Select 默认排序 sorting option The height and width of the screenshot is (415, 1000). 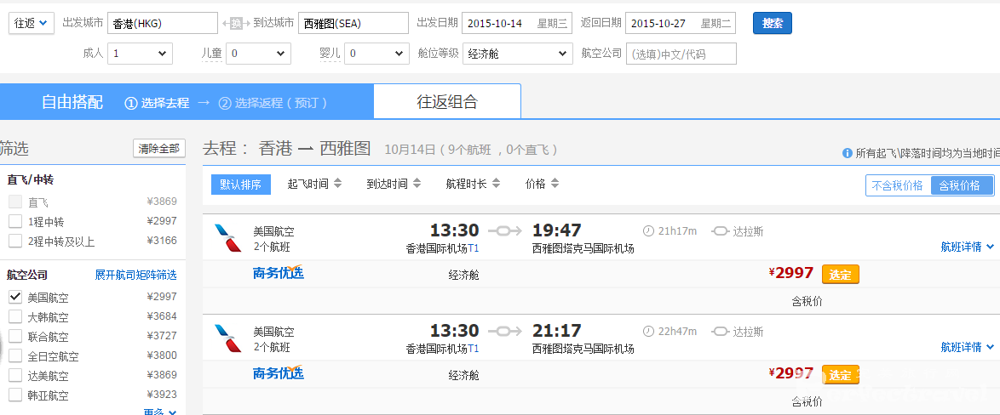(x=240, y=185)
